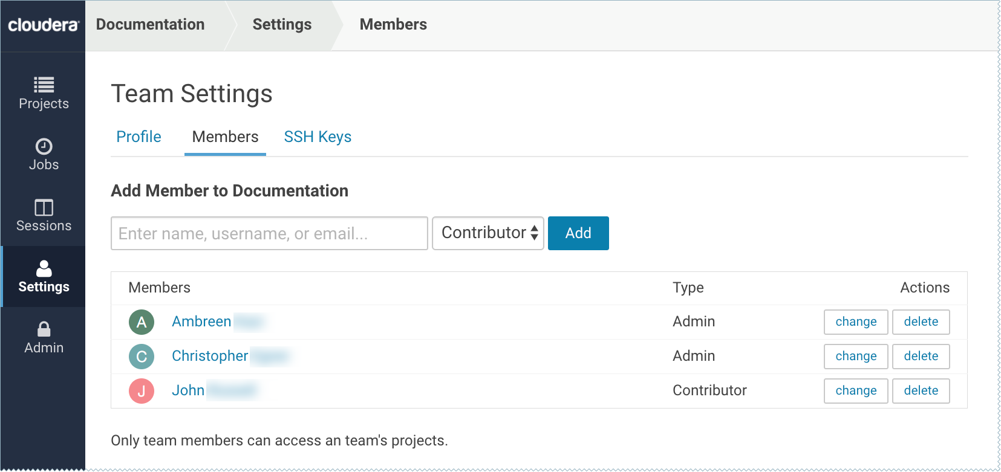
Task: Select the Members tab
Action: point(225,137)
